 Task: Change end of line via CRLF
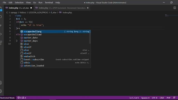coord(162,98)
